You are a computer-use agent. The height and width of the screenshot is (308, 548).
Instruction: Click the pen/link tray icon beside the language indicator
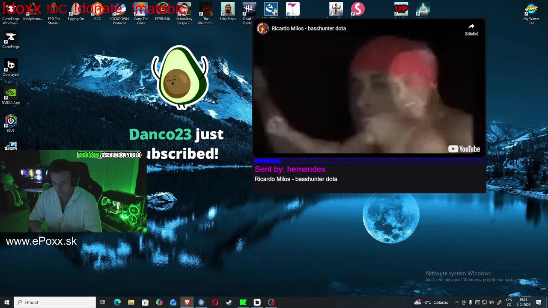[499, 302]
